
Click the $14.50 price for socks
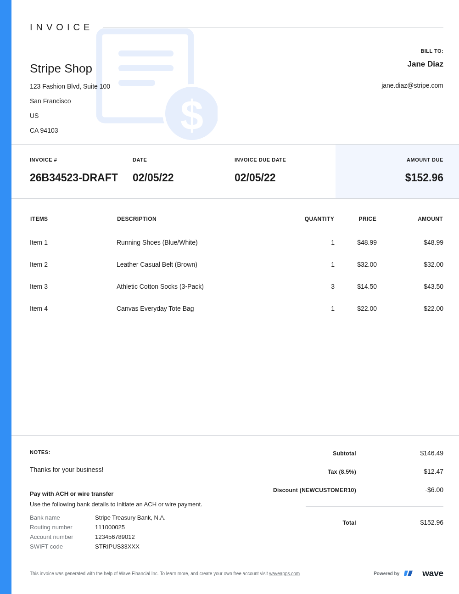click(x=367, y=286)
